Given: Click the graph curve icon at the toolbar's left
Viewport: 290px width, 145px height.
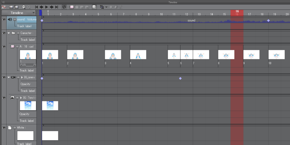Looking at the screenshot, I should (4, 7).
